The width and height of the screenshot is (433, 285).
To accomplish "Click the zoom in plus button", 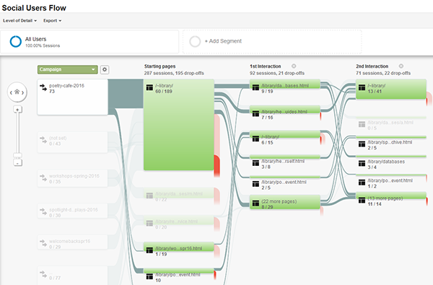I will pos(17,110).
